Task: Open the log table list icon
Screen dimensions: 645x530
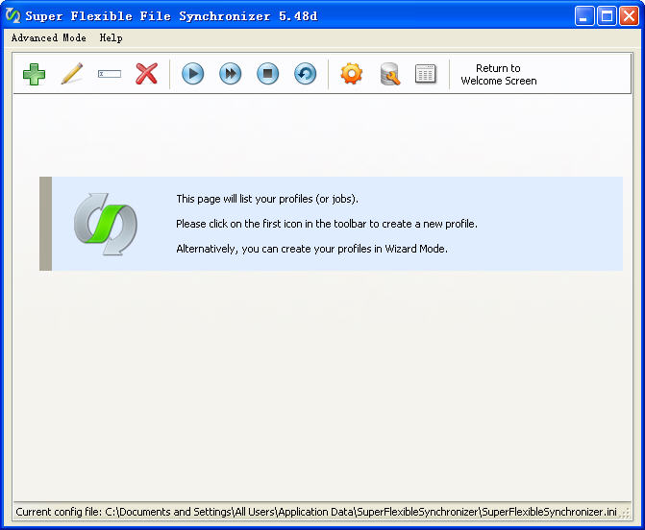Action: (425, 74)
